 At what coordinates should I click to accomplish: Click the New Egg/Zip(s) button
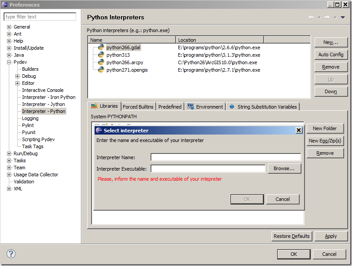click(325, 141)
